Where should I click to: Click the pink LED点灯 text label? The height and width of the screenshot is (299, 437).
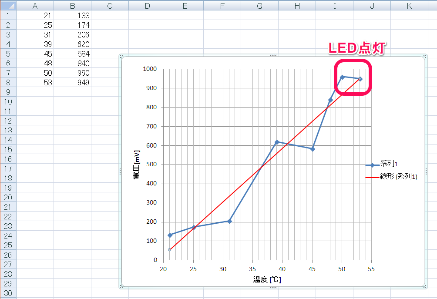pos(356,48)
